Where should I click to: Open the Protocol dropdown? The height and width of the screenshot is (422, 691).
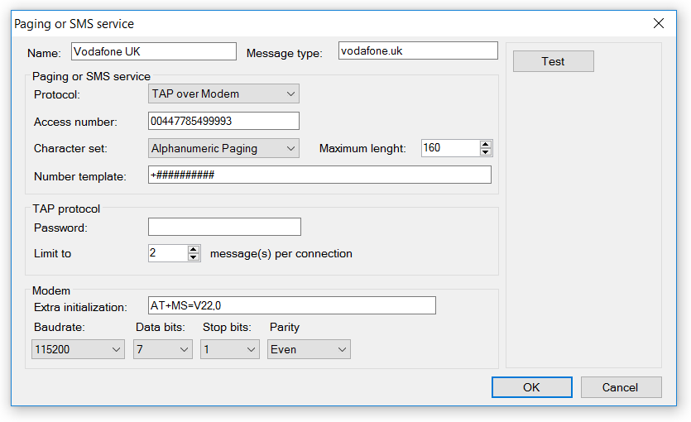[224, 94]
